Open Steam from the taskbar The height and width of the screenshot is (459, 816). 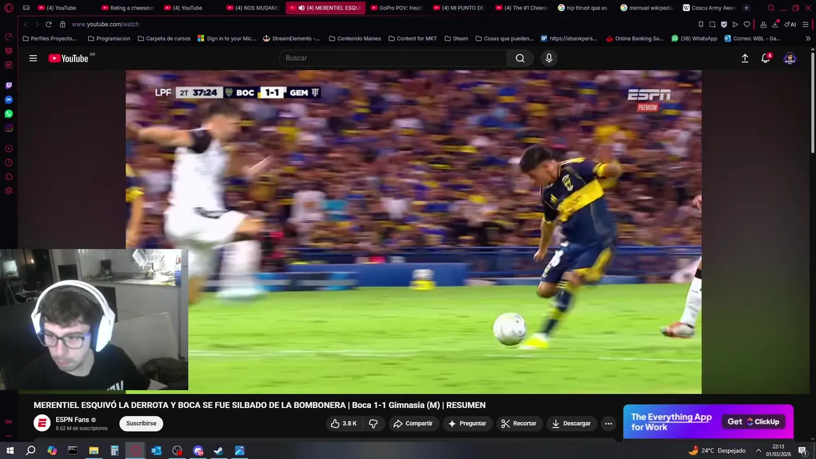(x=219, y=451)
